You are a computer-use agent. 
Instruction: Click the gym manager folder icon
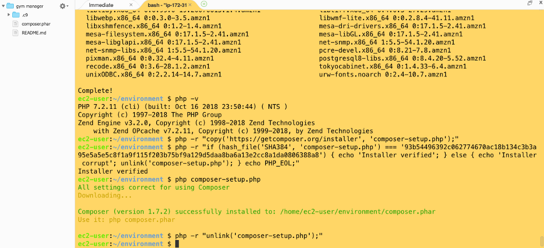coord(10,6)
